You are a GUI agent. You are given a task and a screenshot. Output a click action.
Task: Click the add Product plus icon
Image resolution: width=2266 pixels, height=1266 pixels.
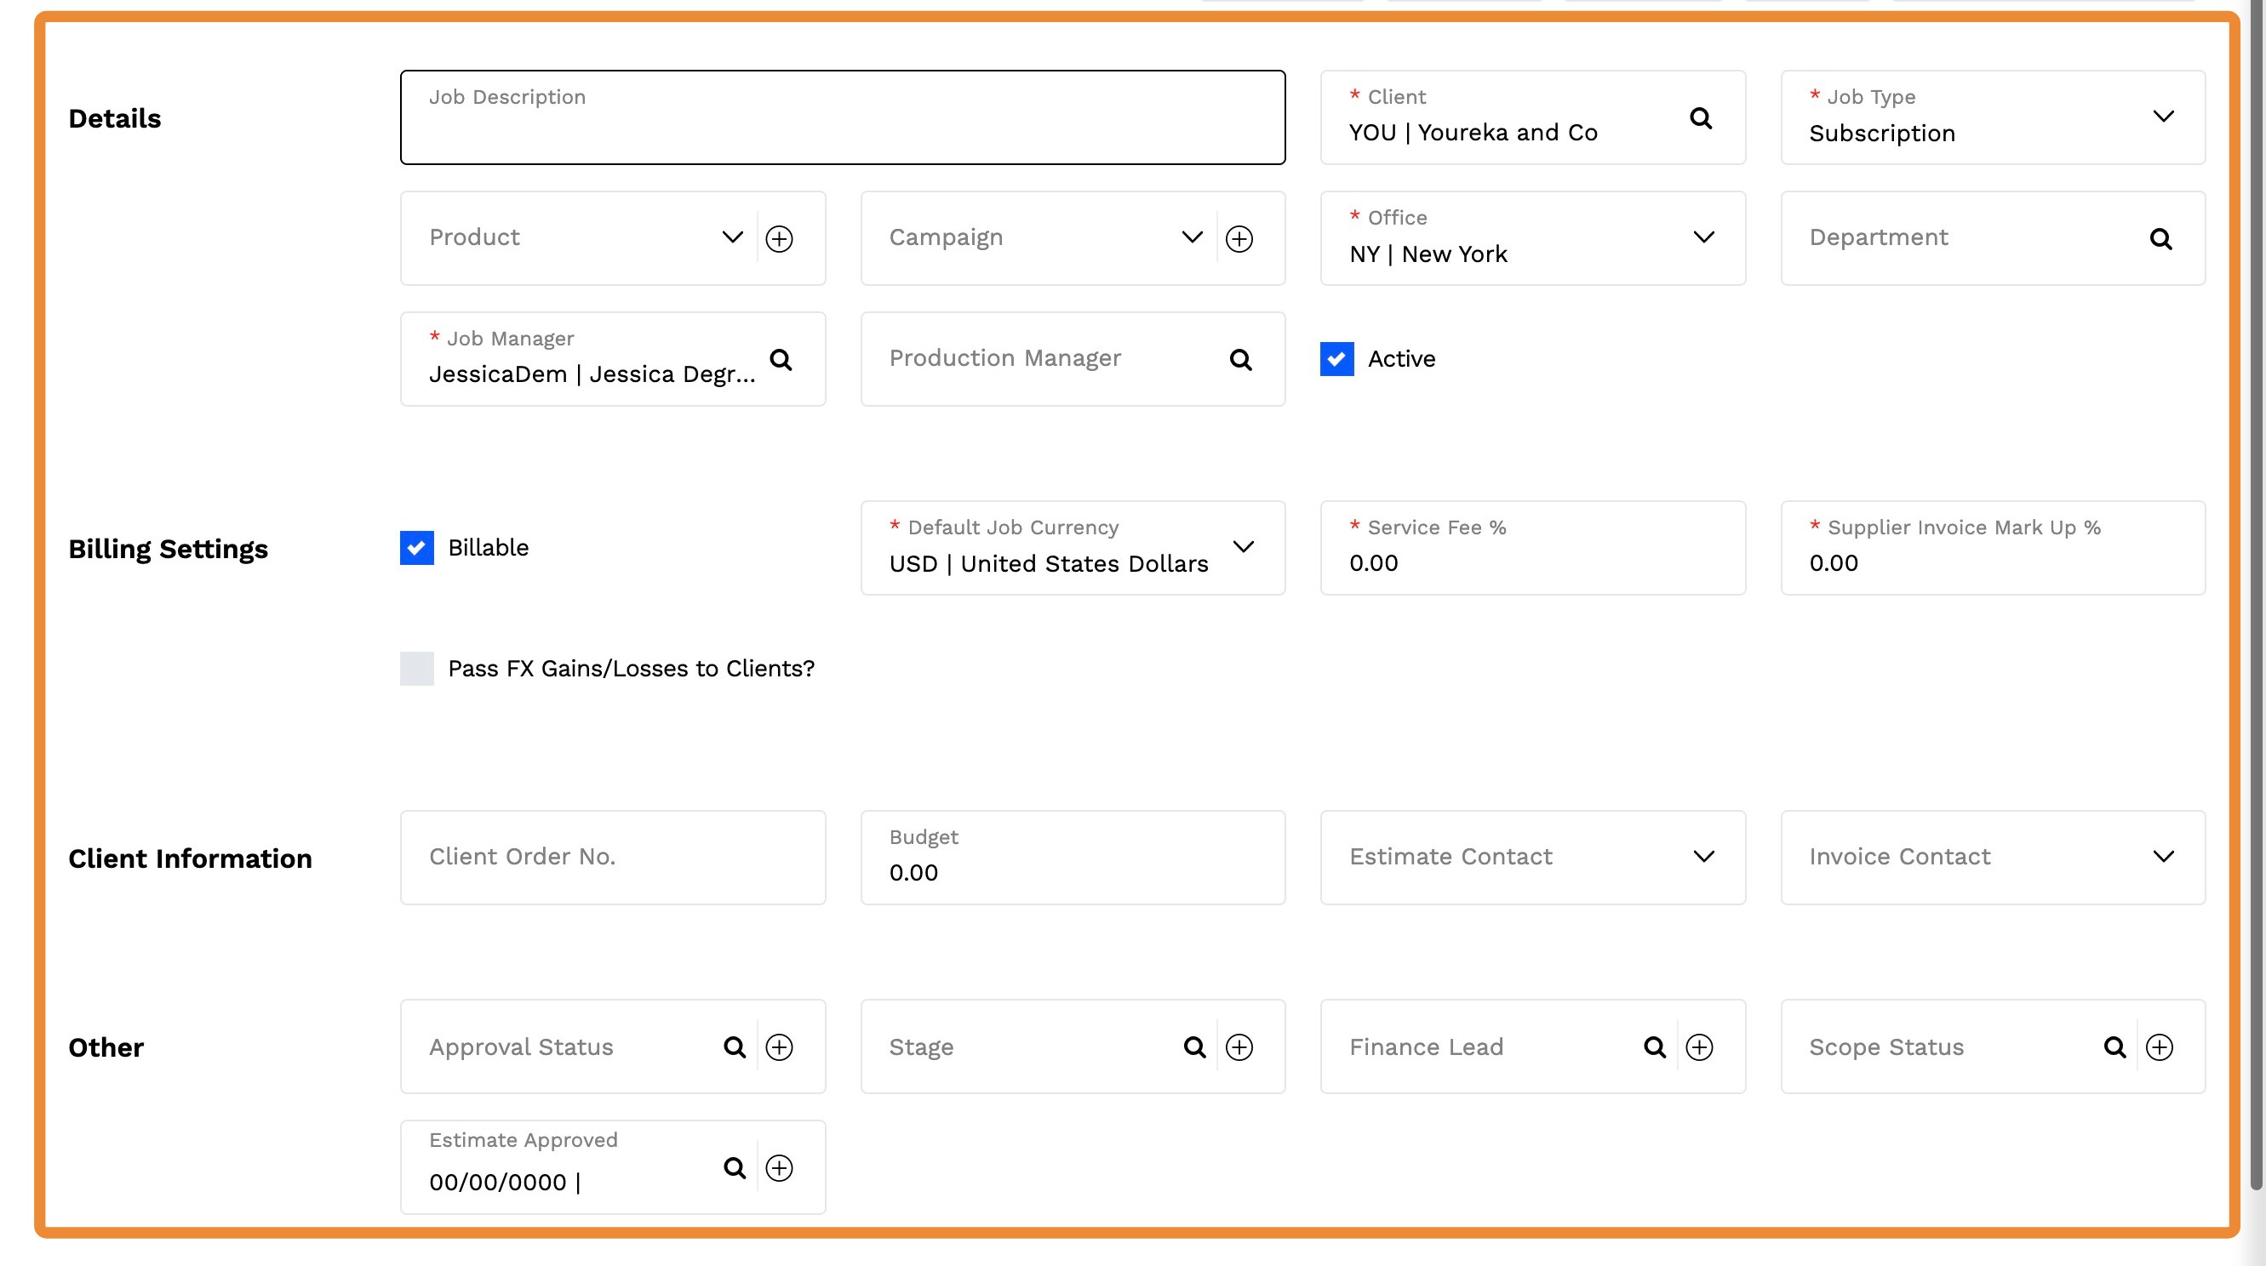[779, 238]
